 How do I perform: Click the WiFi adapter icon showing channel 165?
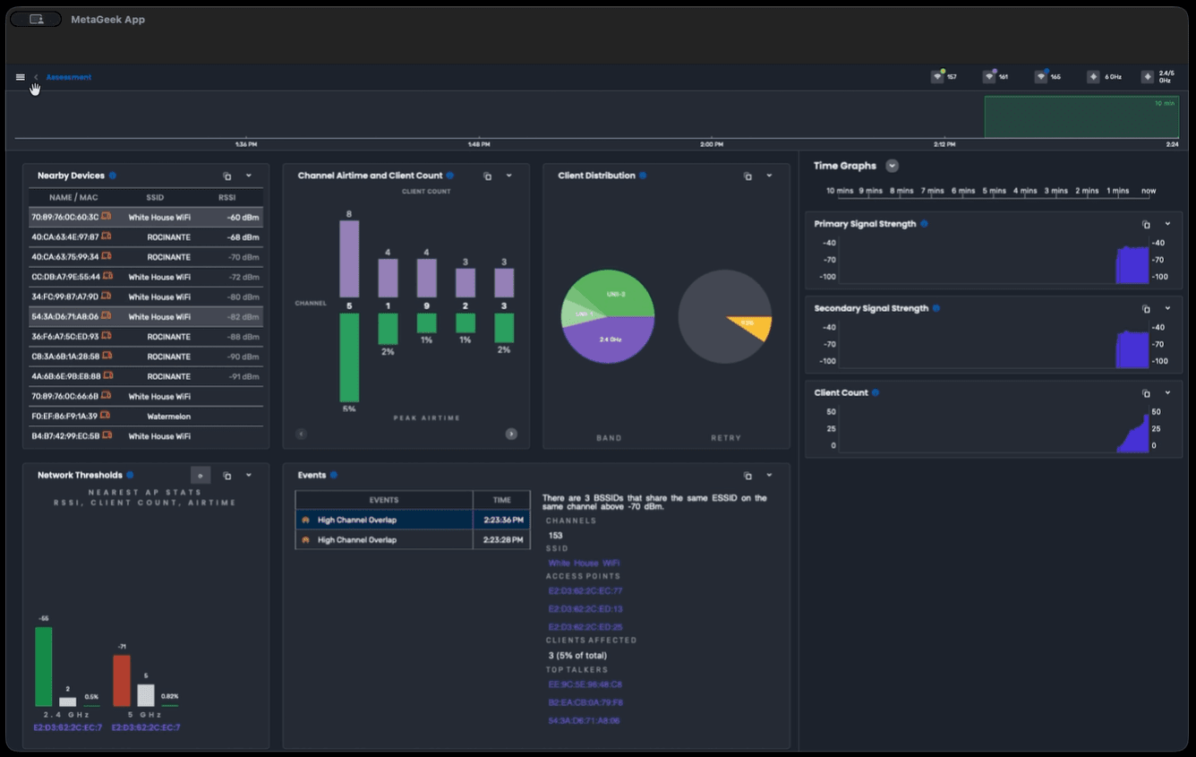[1038, 76]
